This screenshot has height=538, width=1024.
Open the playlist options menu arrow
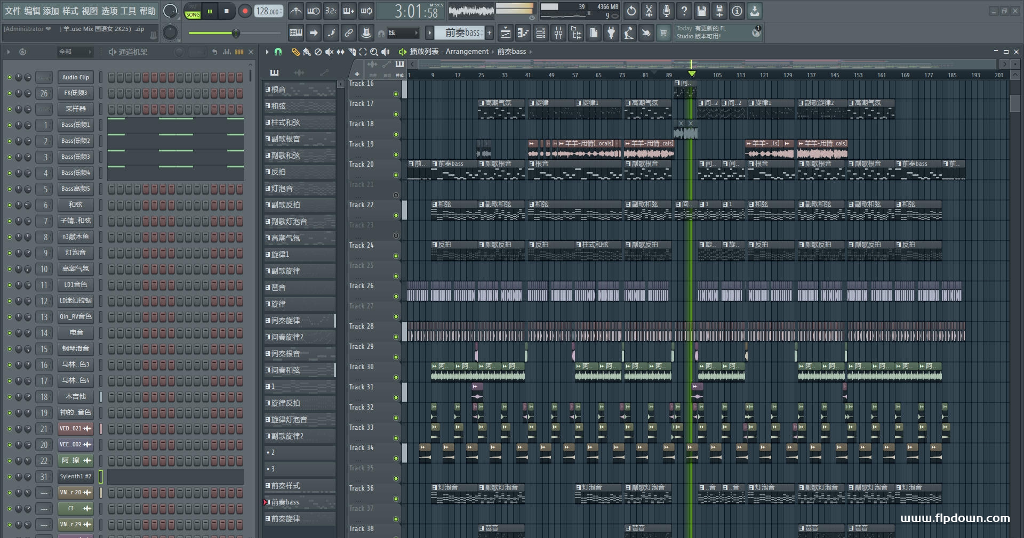coord(267,52)
